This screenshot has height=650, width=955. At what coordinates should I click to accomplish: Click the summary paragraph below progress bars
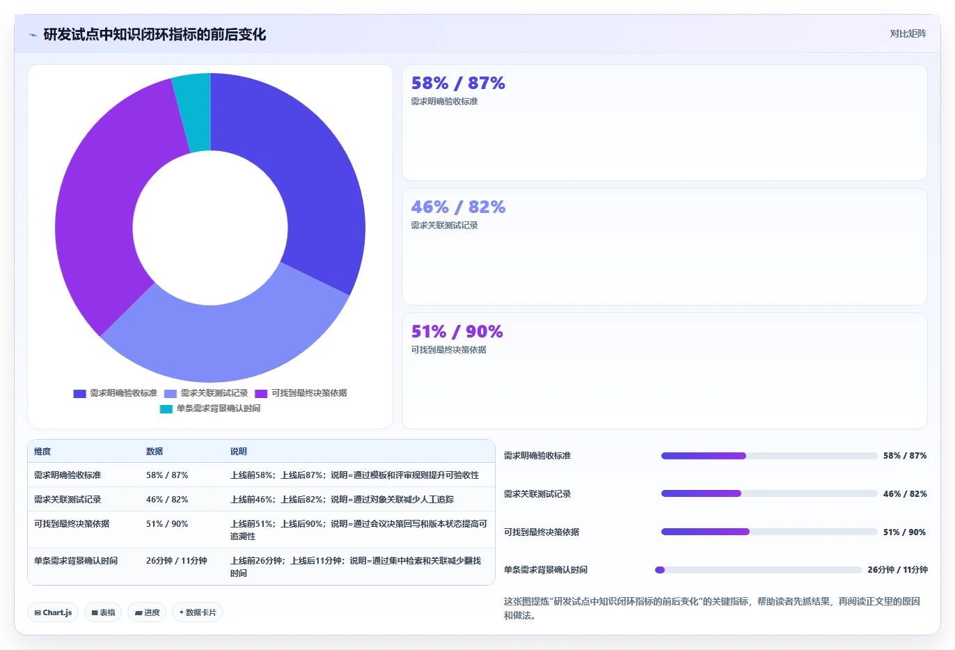click(712, 608)
